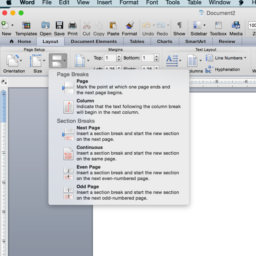
Task: Switch to Document Elements tab
Action: [94, 41]
